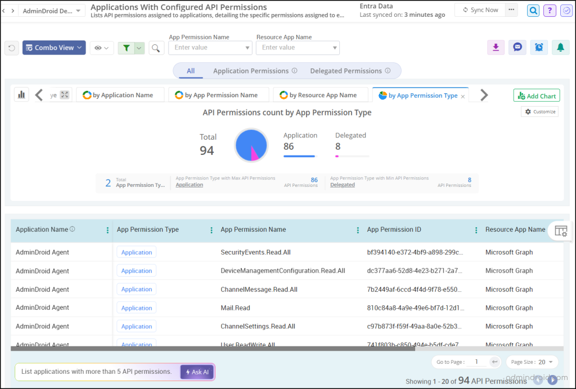
Task: Click the purple download export icon
Action: click(x=496, y=47)
